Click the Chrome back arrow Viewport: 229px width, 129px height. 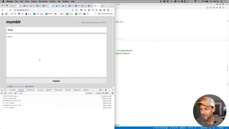tap(3, 10)
